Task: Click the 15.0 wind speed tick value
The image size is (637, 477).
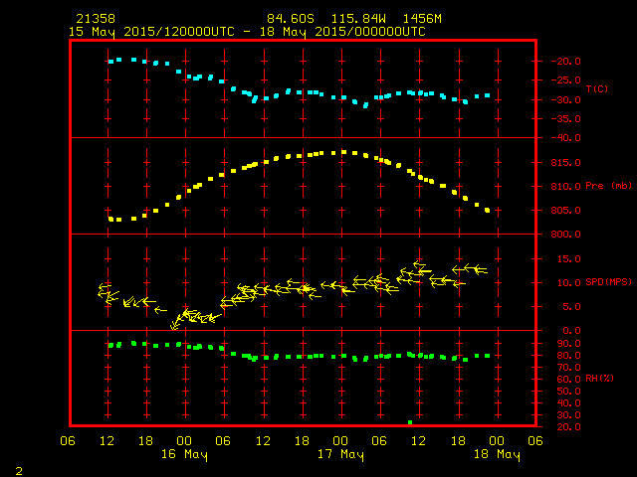Action: (569, 259)
